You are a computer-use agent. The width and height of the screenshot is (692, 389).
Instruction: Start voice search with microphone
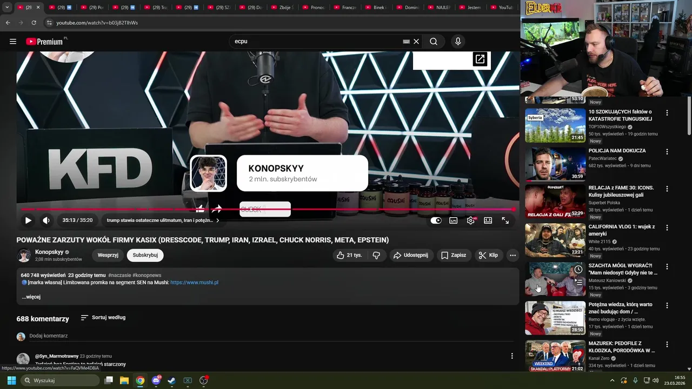point(458,41)
